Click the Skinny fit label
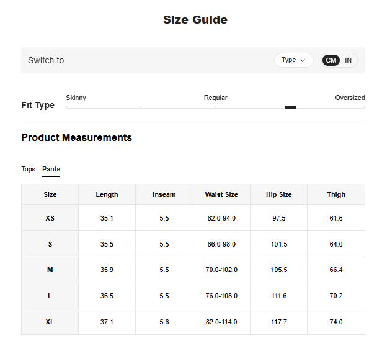 (x=76, y=98)
